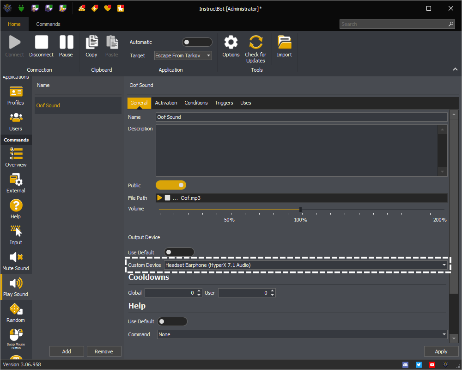Open the Profiles section
462x370 pixels.
[16, 96]
